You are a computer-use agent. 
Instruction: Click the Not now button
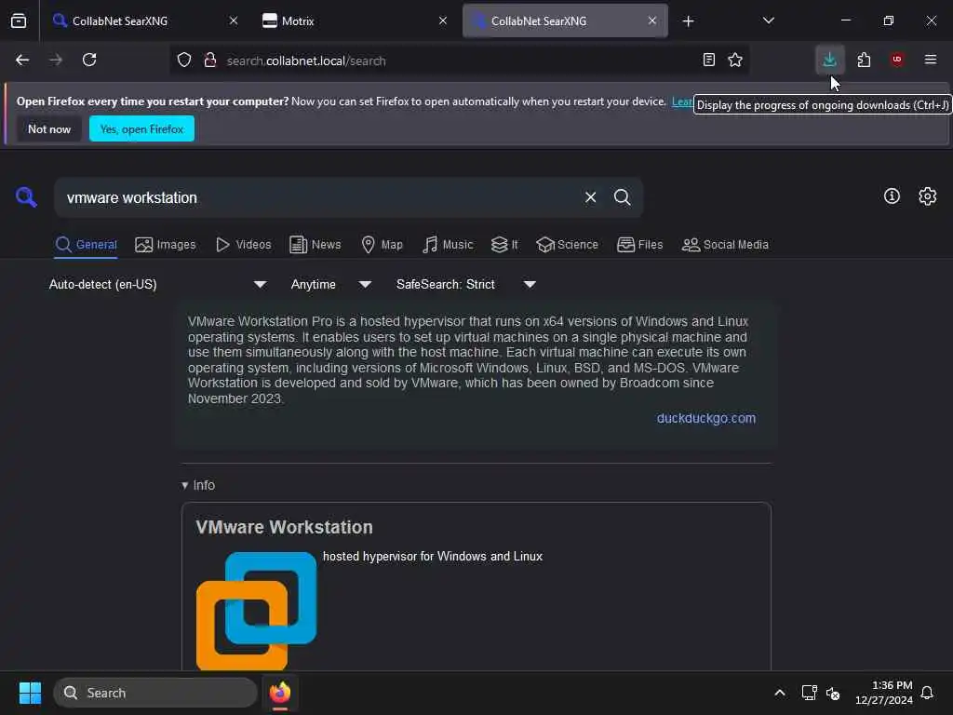click(49, 128)
